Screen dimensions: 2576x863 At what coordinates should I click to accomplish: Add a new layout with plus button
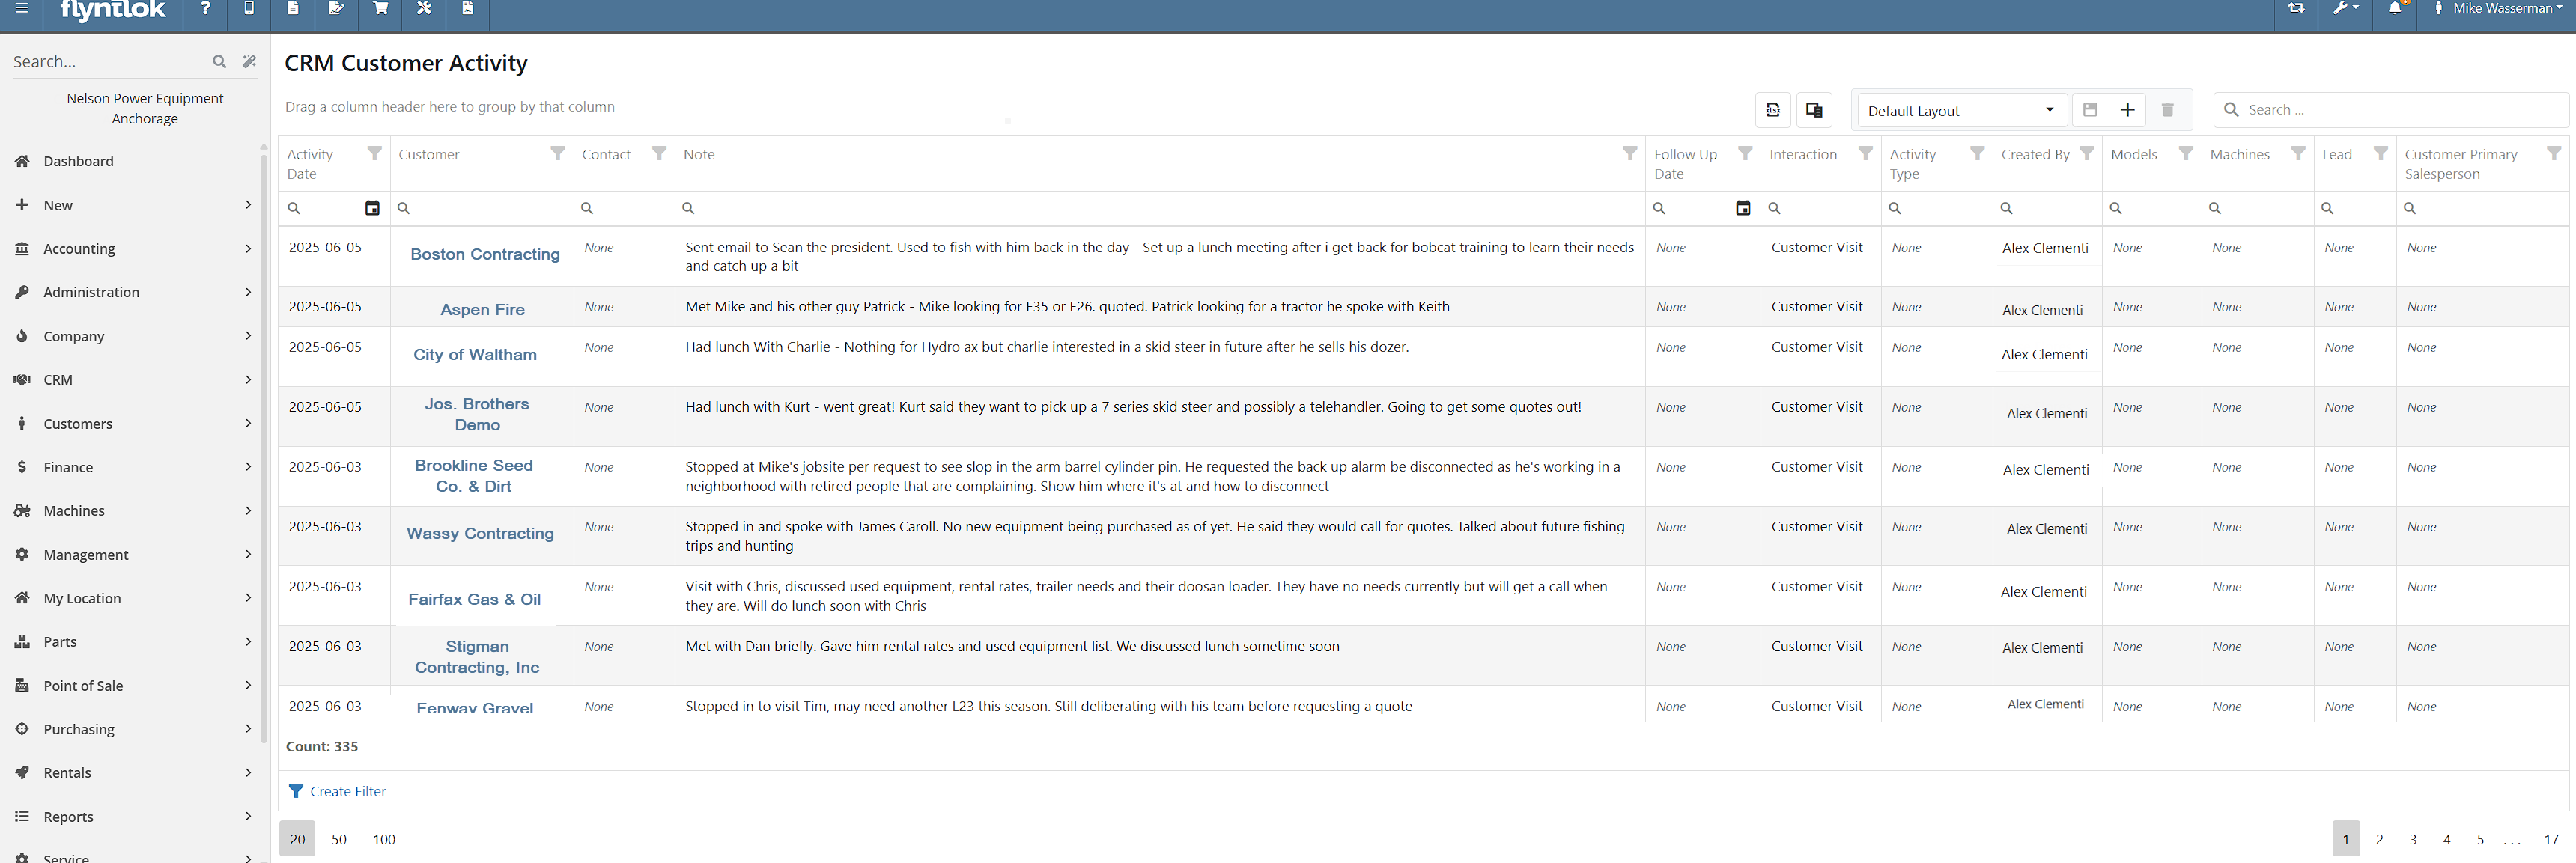click(x=2128, y=110)
